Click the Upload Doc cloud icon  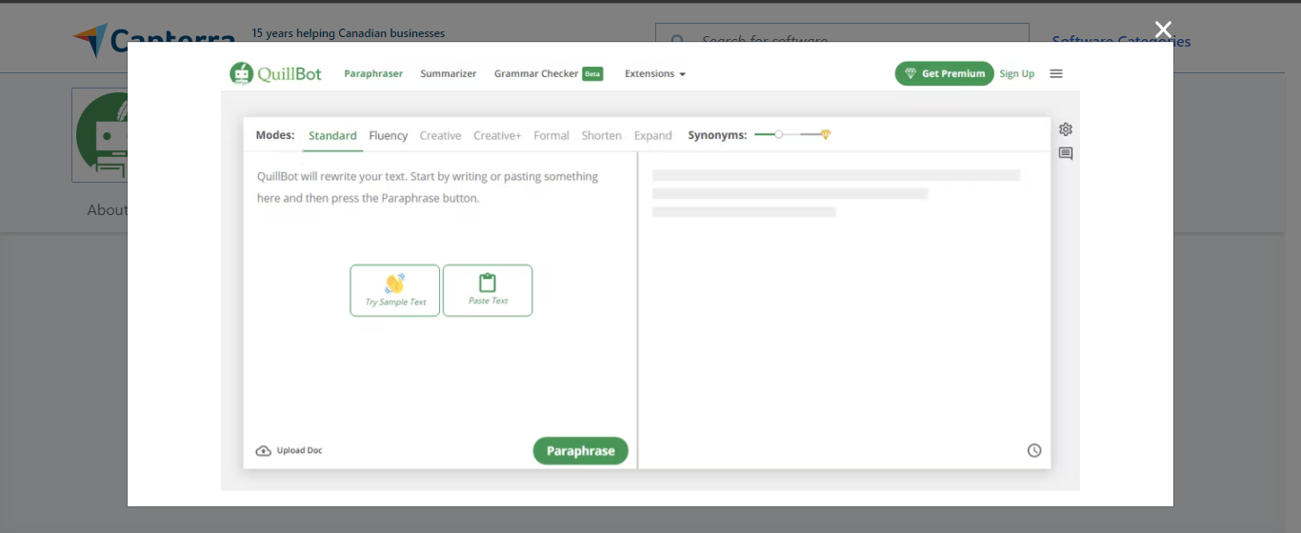tap(264, 450)
